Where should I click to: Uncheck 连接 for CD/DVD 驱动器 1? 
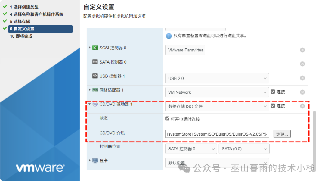(x=273, y=106)
